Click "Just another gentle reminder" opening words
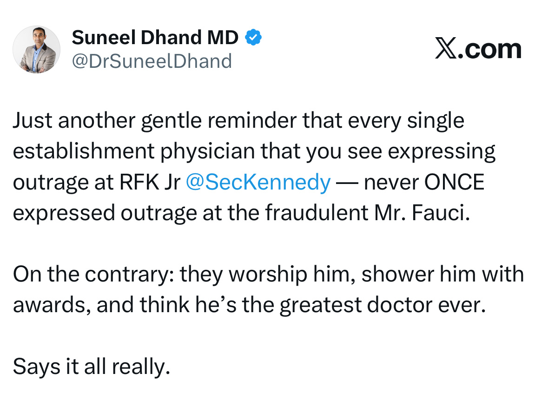 click(157, 121)
